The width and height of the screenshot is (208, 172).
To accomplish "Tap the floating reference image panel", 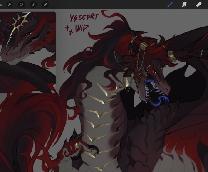I will tap(28, 52).
